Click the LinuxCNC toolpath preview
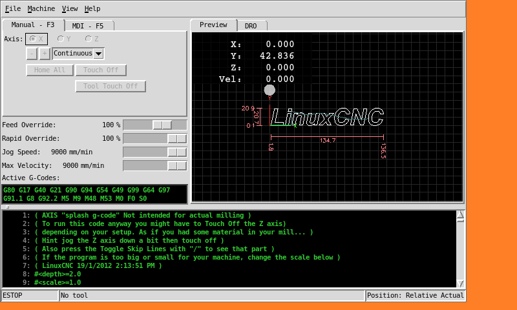This screenshot has height=310, width=517. coord(327,117)
